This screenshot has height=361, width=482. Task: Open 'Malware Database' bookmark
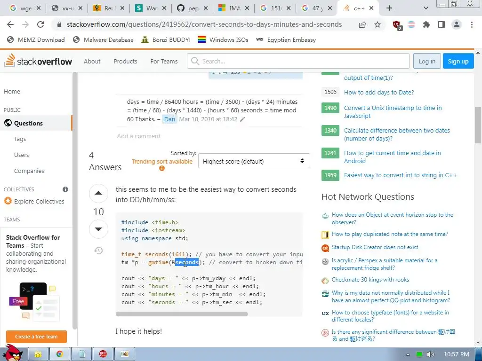pos(103,39)
